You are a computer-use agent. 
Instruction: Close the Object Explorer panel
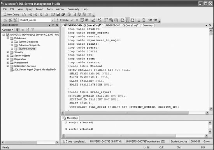click(57, 25)
